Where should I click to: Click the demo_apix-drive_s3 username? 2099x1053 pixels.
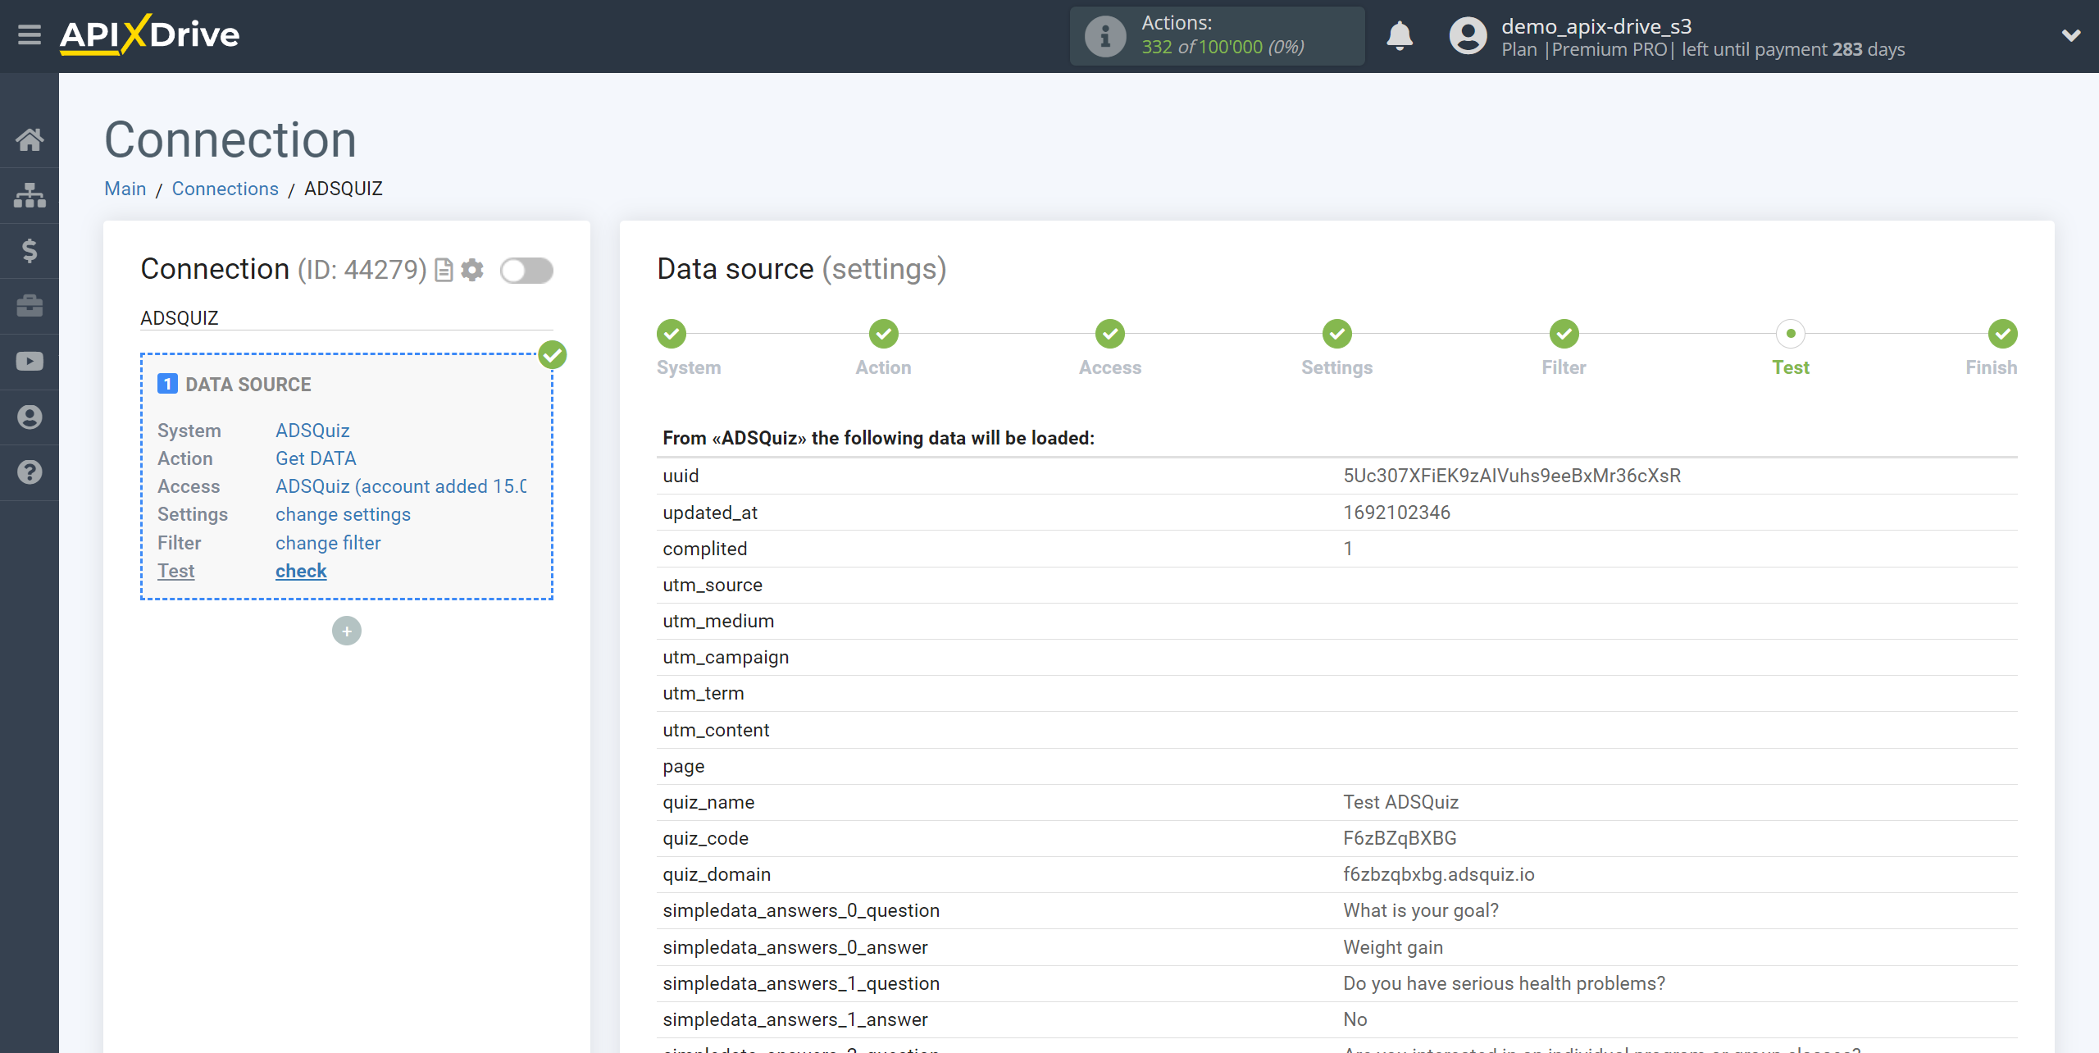(1596, 26)
